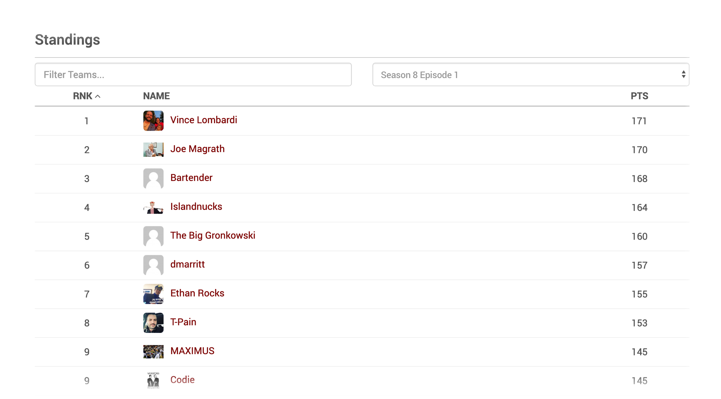Viewport: 721px width, 399px height.
Task: Visit The Big Gronkowski team page
Action: [213, 235]
